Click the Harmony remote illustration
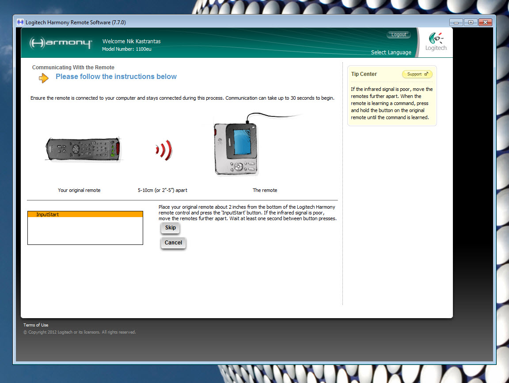This screenshot has height=383, width=509. click(236, 149)
